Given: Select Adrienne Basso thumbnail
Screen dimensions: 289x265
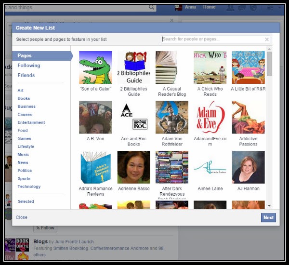Looking at the screenshot, I should click(133, 167).
